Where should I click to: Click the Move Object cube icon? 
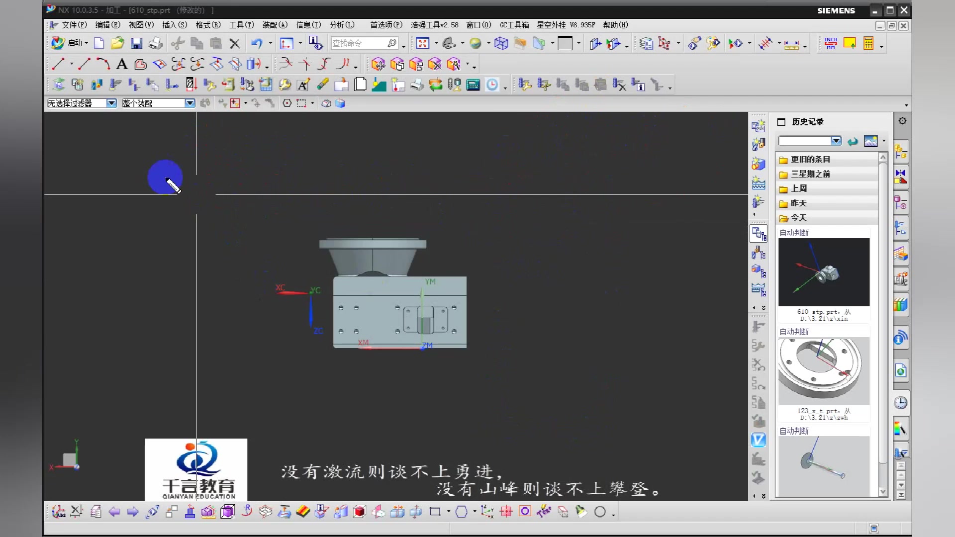378,64
